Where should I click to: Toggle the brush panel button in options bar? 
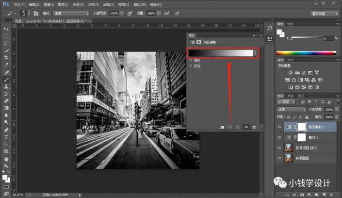pyautogui.click(x=36, y=14)
